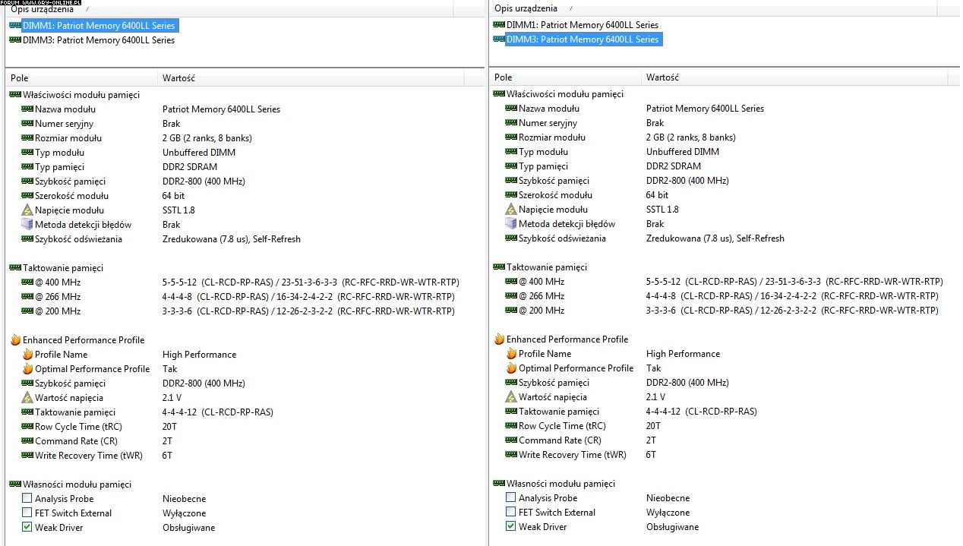Viewport: 963px width, 546px height.
Task: Click right pane @ 266 MHz chip icon
Action: click(x=511, y=295)
